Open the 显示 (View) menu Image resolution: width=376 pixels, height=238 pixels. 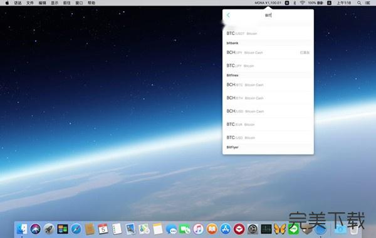55,3
